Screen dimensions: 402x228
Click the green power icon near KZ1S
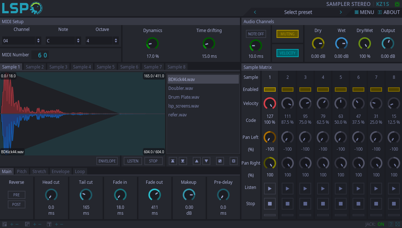[x=397, y=4]
